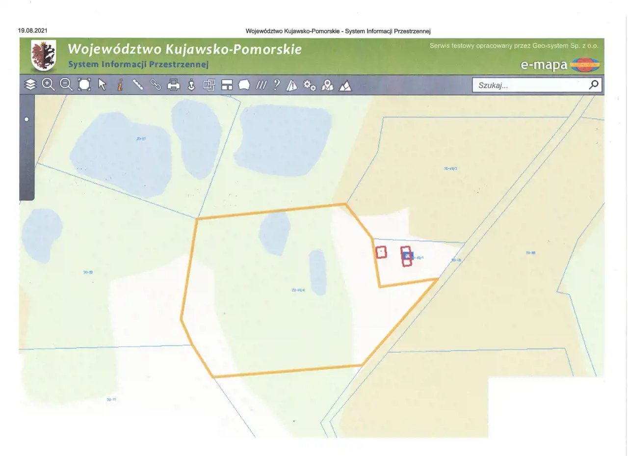Print the map using printer icon
Viewport: 628px width, 456px height.
(174, 85)
